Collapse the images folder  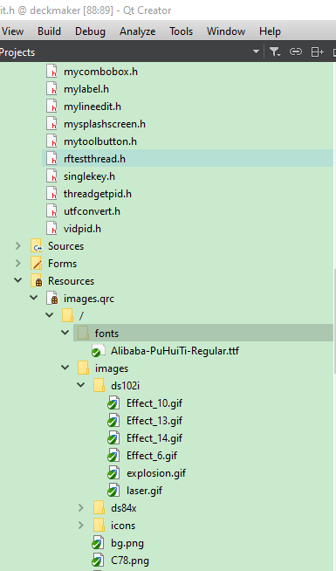65,368
